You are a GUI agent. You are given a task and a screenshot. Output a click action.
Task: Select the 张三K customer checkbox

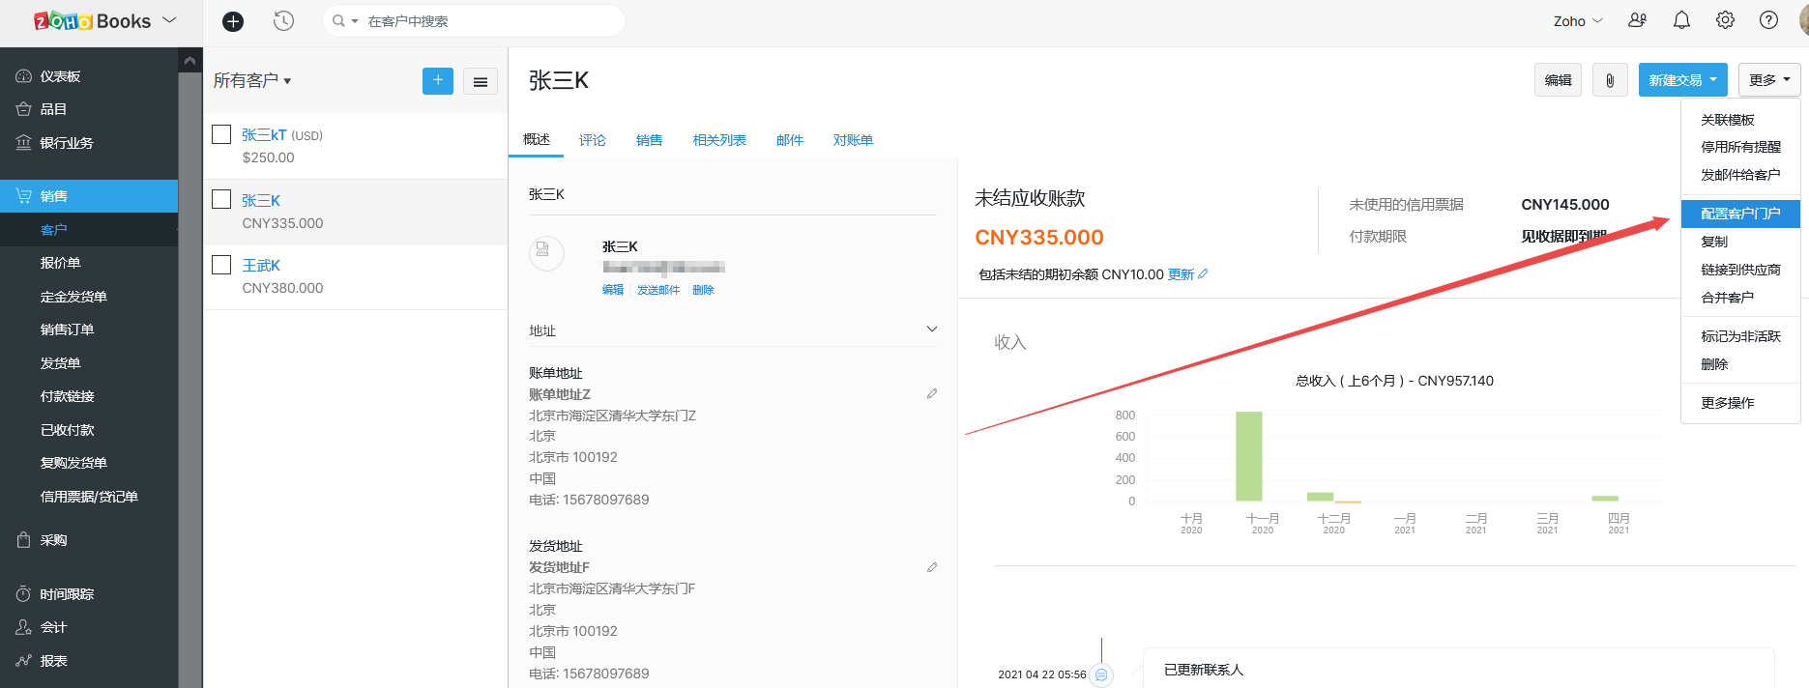[x=221, y=199]
